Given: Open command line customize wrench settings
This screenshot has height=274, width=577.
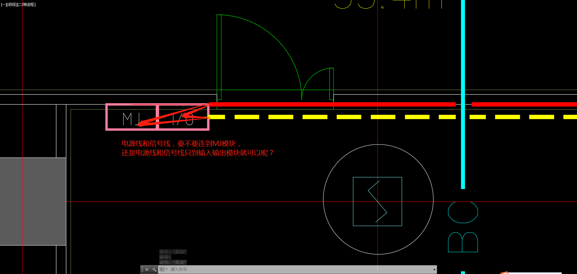Looking at the screenshot, I should click(154, 269).
